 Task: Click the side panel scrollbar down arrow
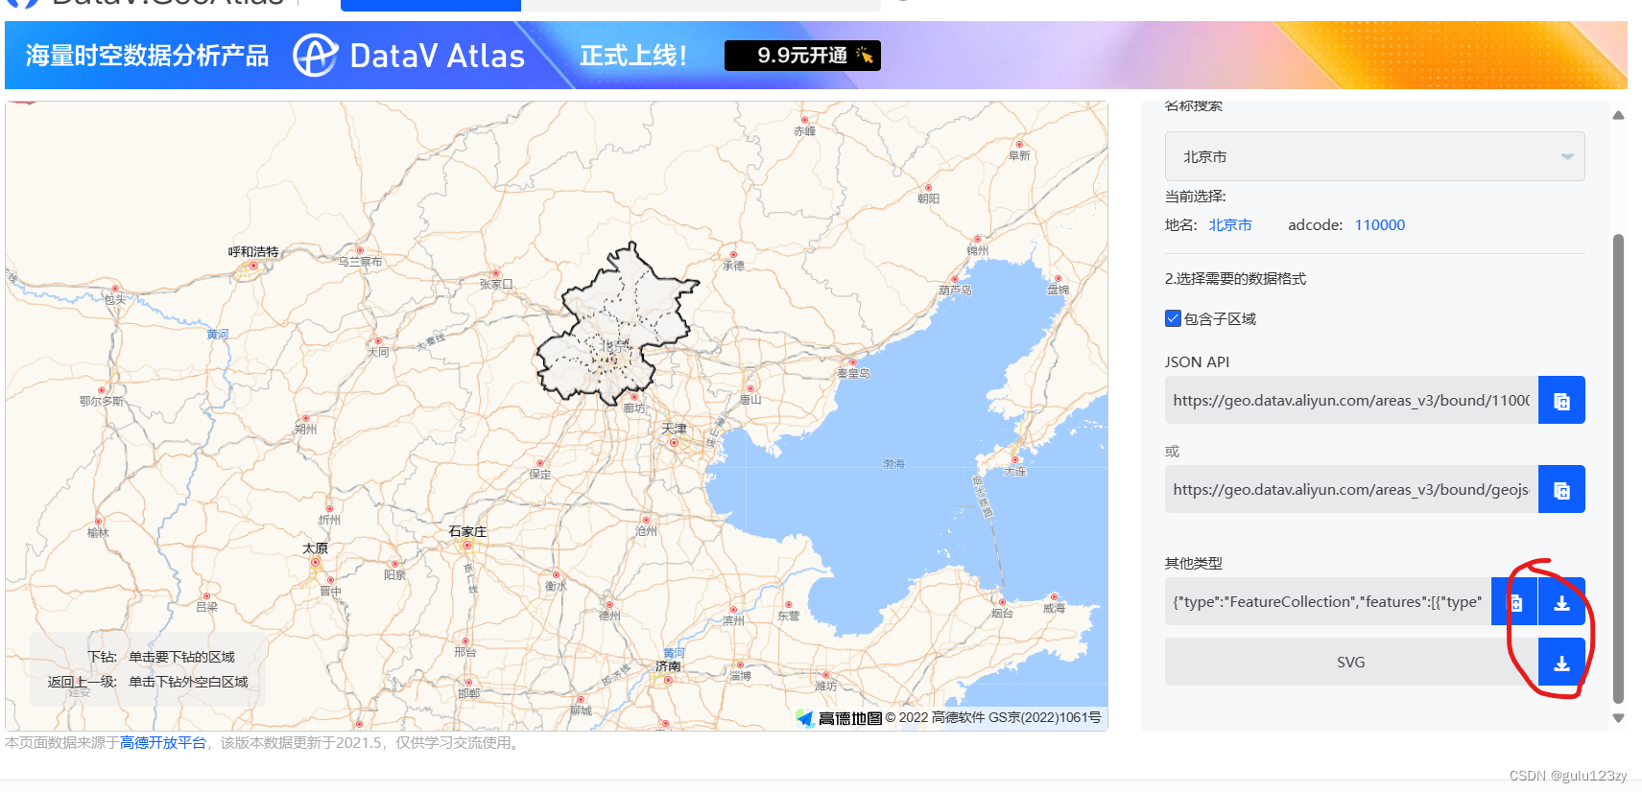1618,717
